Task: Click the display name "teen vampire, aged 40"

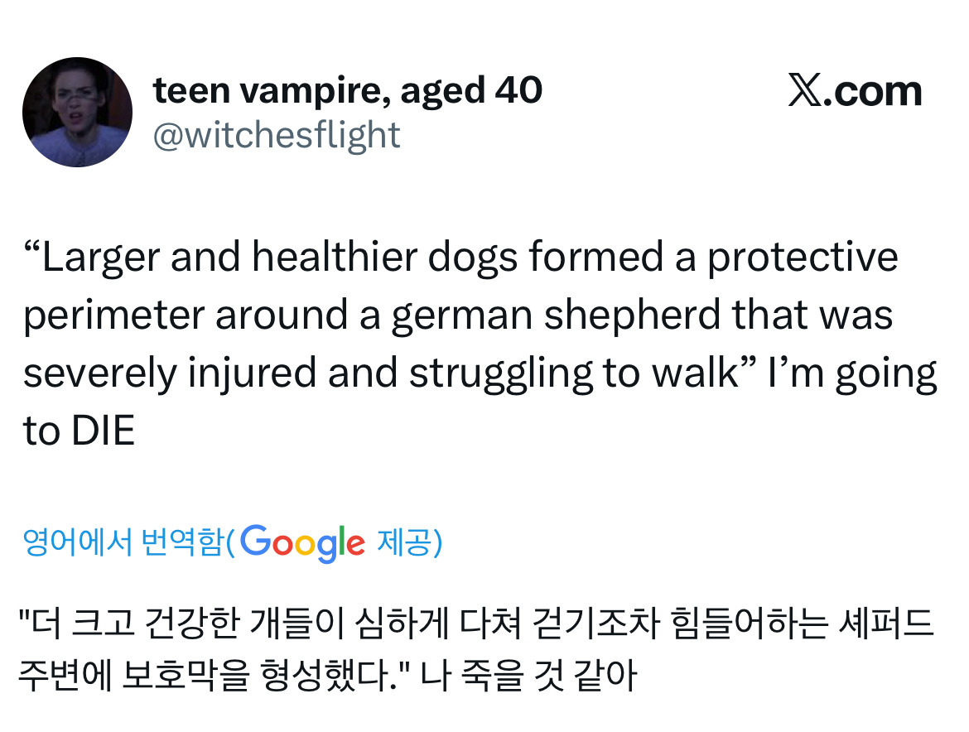Action: tap(348, 90)
